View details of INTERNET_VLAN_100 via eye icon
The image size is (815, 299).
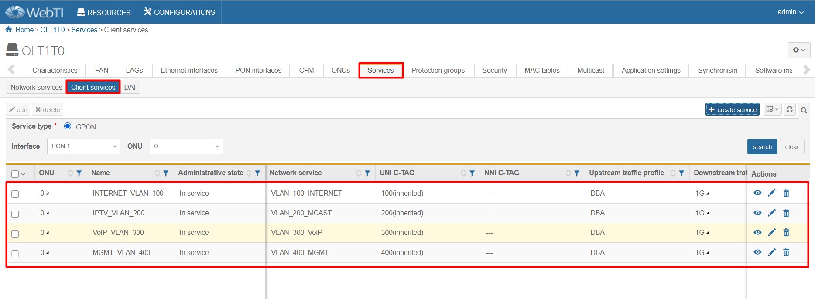pyautogui.click(x=757, y=193)
